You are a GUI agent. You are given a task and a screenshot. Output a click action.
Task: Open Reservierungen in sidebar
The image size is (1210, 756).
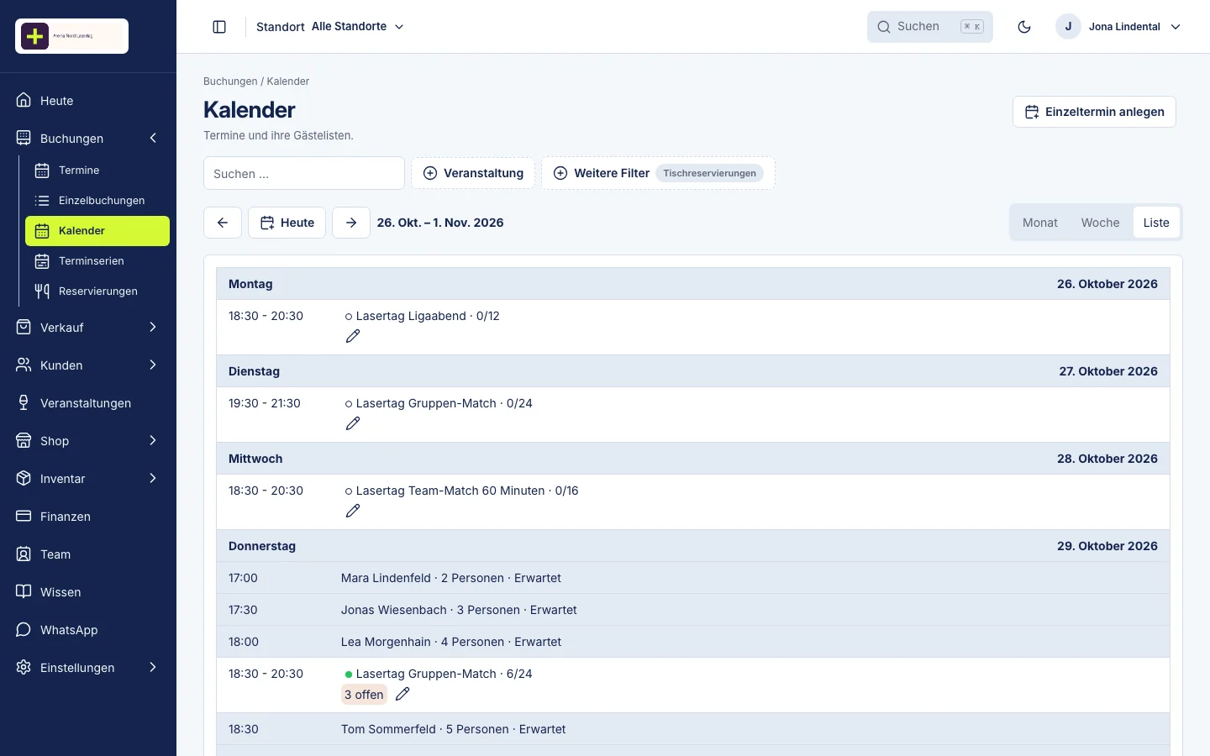[97, 291]
